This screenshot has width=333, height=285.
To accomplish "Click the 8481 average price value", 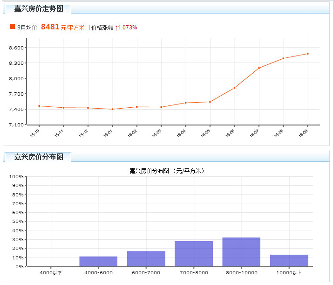I will point(50,27).
